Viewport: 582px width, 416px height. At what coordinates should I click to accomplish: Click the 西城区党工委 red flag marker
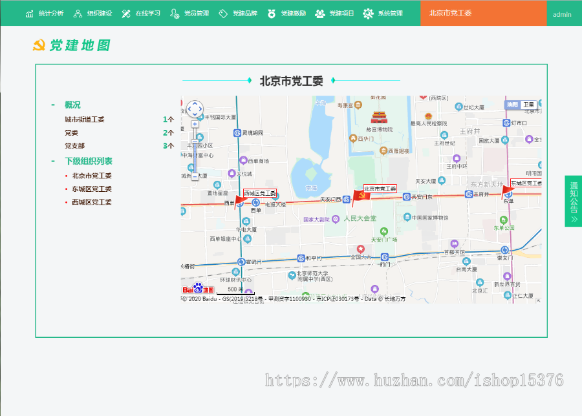(240, 202)
